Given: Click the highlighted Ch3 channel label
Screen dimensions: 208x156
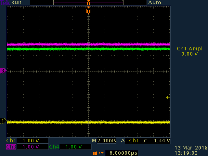Looking at the screenshot, I should click(11, 147).
